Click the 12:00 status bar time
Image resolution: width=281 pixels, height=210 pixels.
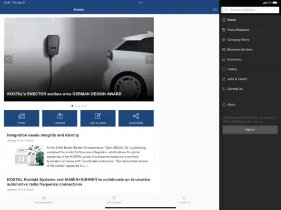7,3
